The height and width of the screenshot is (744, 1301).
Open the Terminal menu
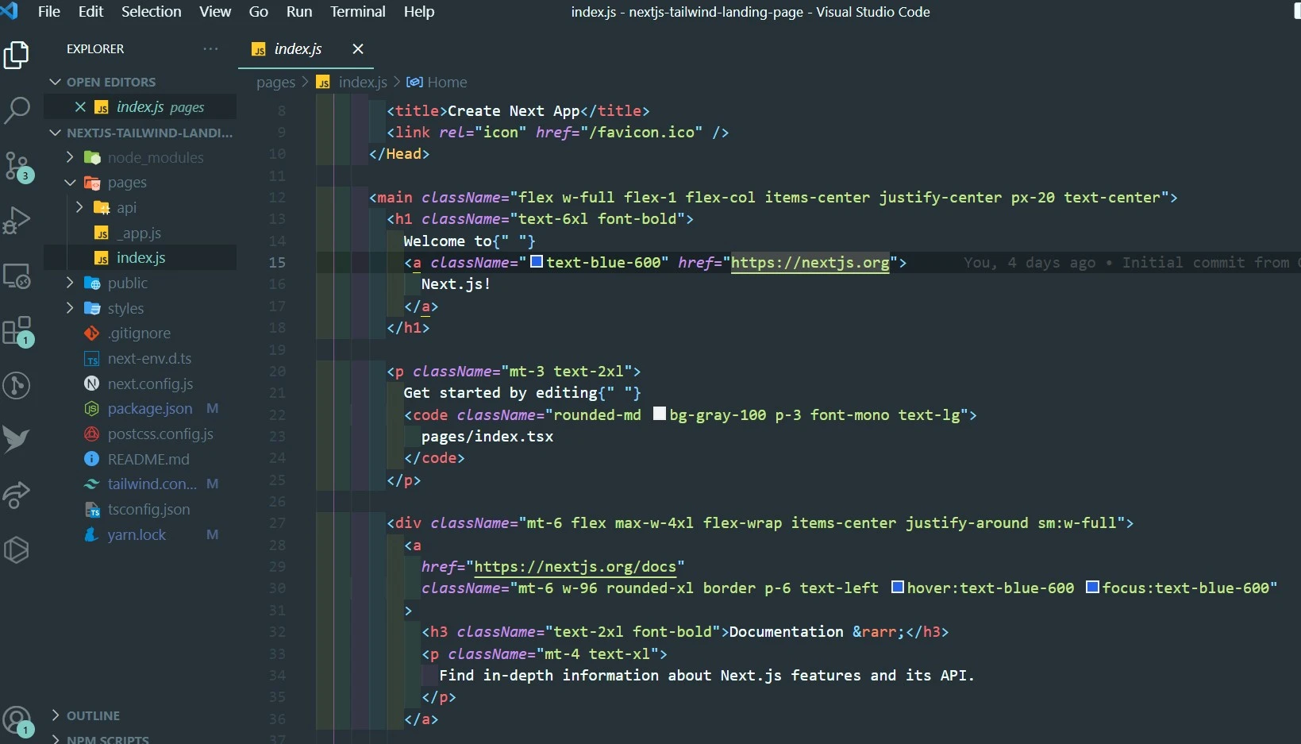point(358,12)
